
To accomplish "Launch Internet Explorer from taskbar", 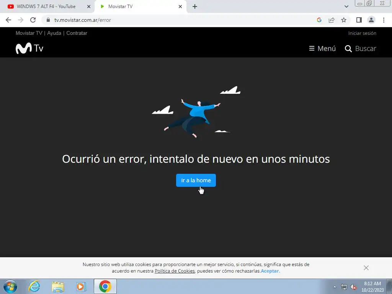I will (34, 286).
